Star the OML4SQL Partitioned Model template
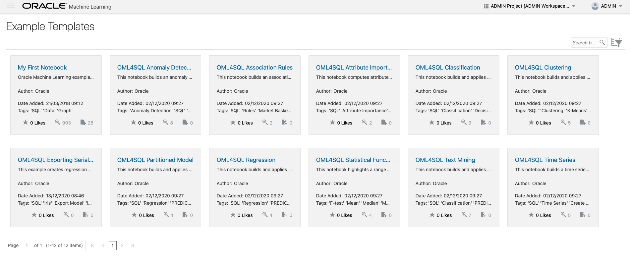 134,215
